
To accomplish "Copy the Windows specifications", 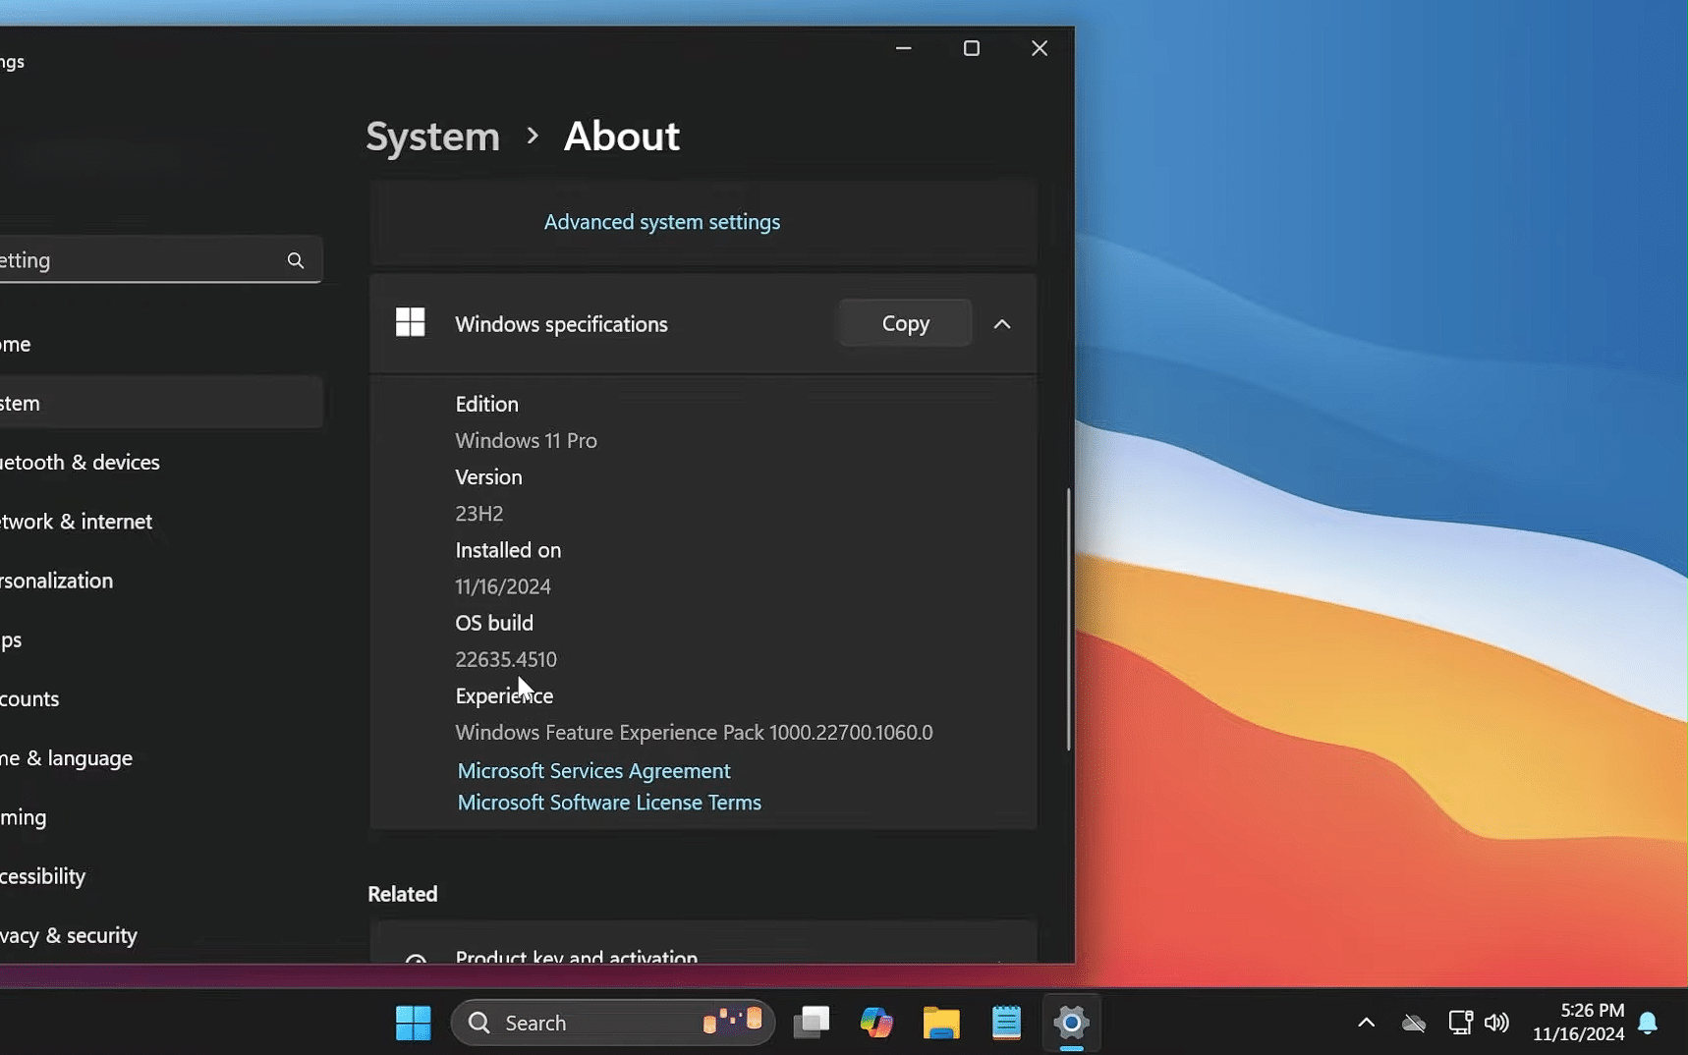I will [905, 323].
